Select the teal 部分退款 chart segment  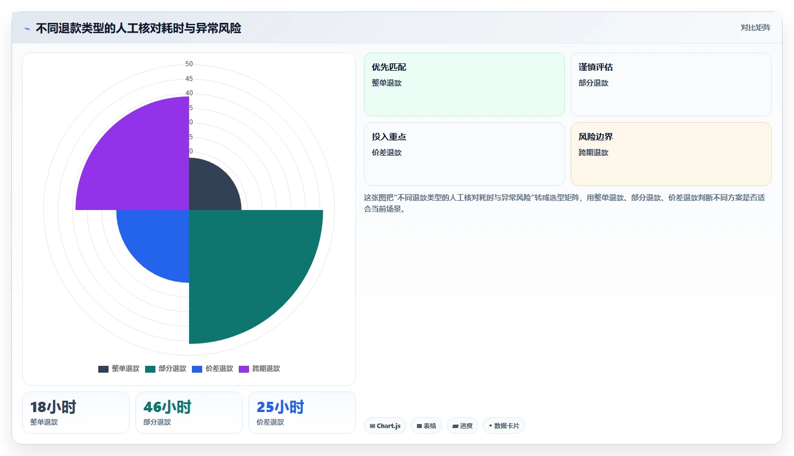coord(246,268)
